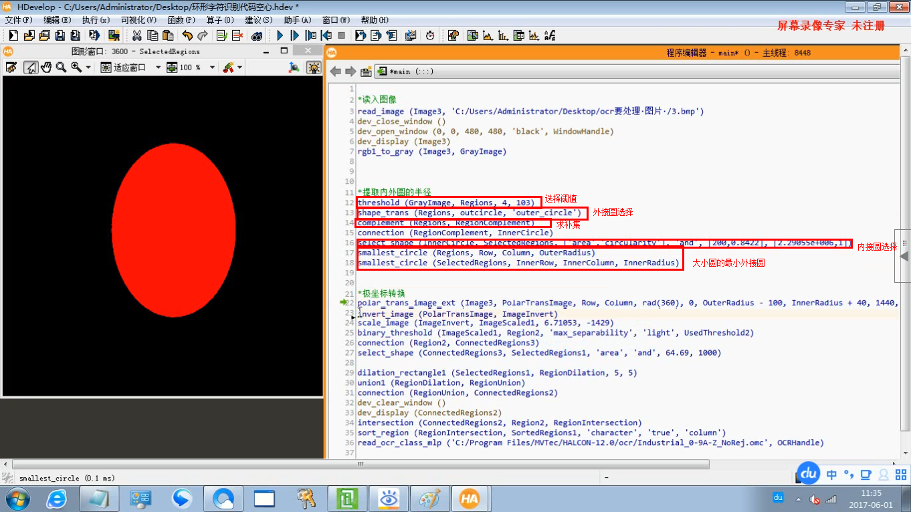
Task: Switch to the *main tab in program editor
Action: point(401,71)
